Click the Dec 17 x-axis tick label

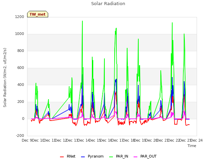[x=118, y=140]
